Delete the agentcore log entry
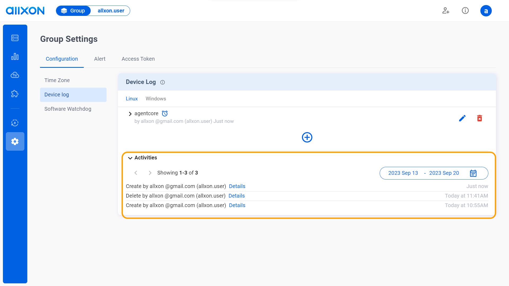This screenshot has height=286, width=509. click(480, 118)
